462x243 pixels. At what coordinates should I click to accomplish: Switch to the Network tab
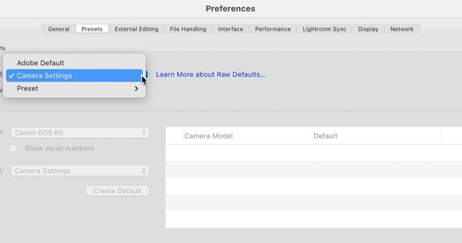[x=402, y=29]
